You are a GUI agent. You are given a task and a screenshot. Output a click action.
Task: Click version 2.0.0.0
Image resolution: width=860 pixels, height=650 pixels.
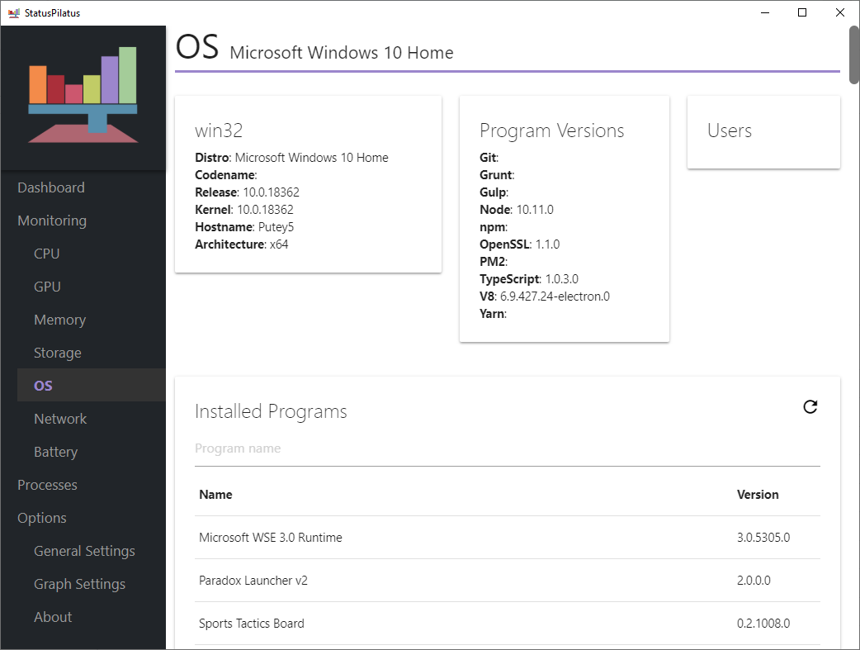754,581
